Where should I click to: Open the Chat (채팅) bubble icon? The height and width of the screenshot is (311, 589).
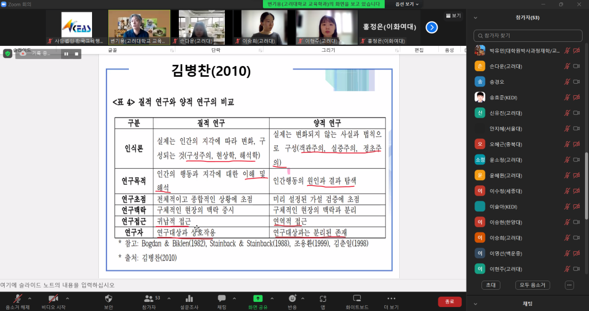click(x=221, y=299)
